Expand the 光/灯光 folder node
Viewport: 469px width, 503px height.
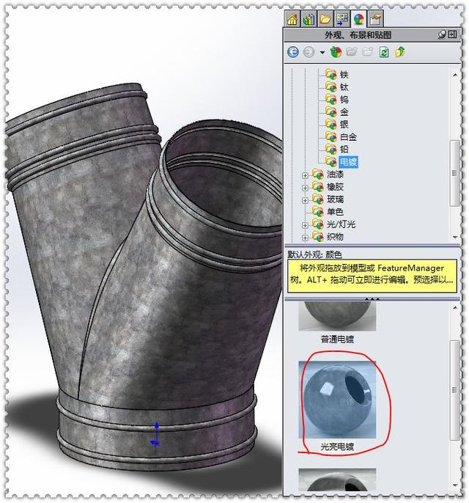(305, 226)
